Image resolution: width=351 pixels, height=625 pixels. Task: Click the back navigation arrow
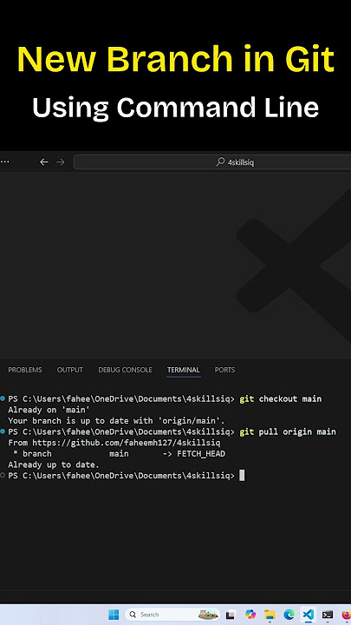click(44, 162)
